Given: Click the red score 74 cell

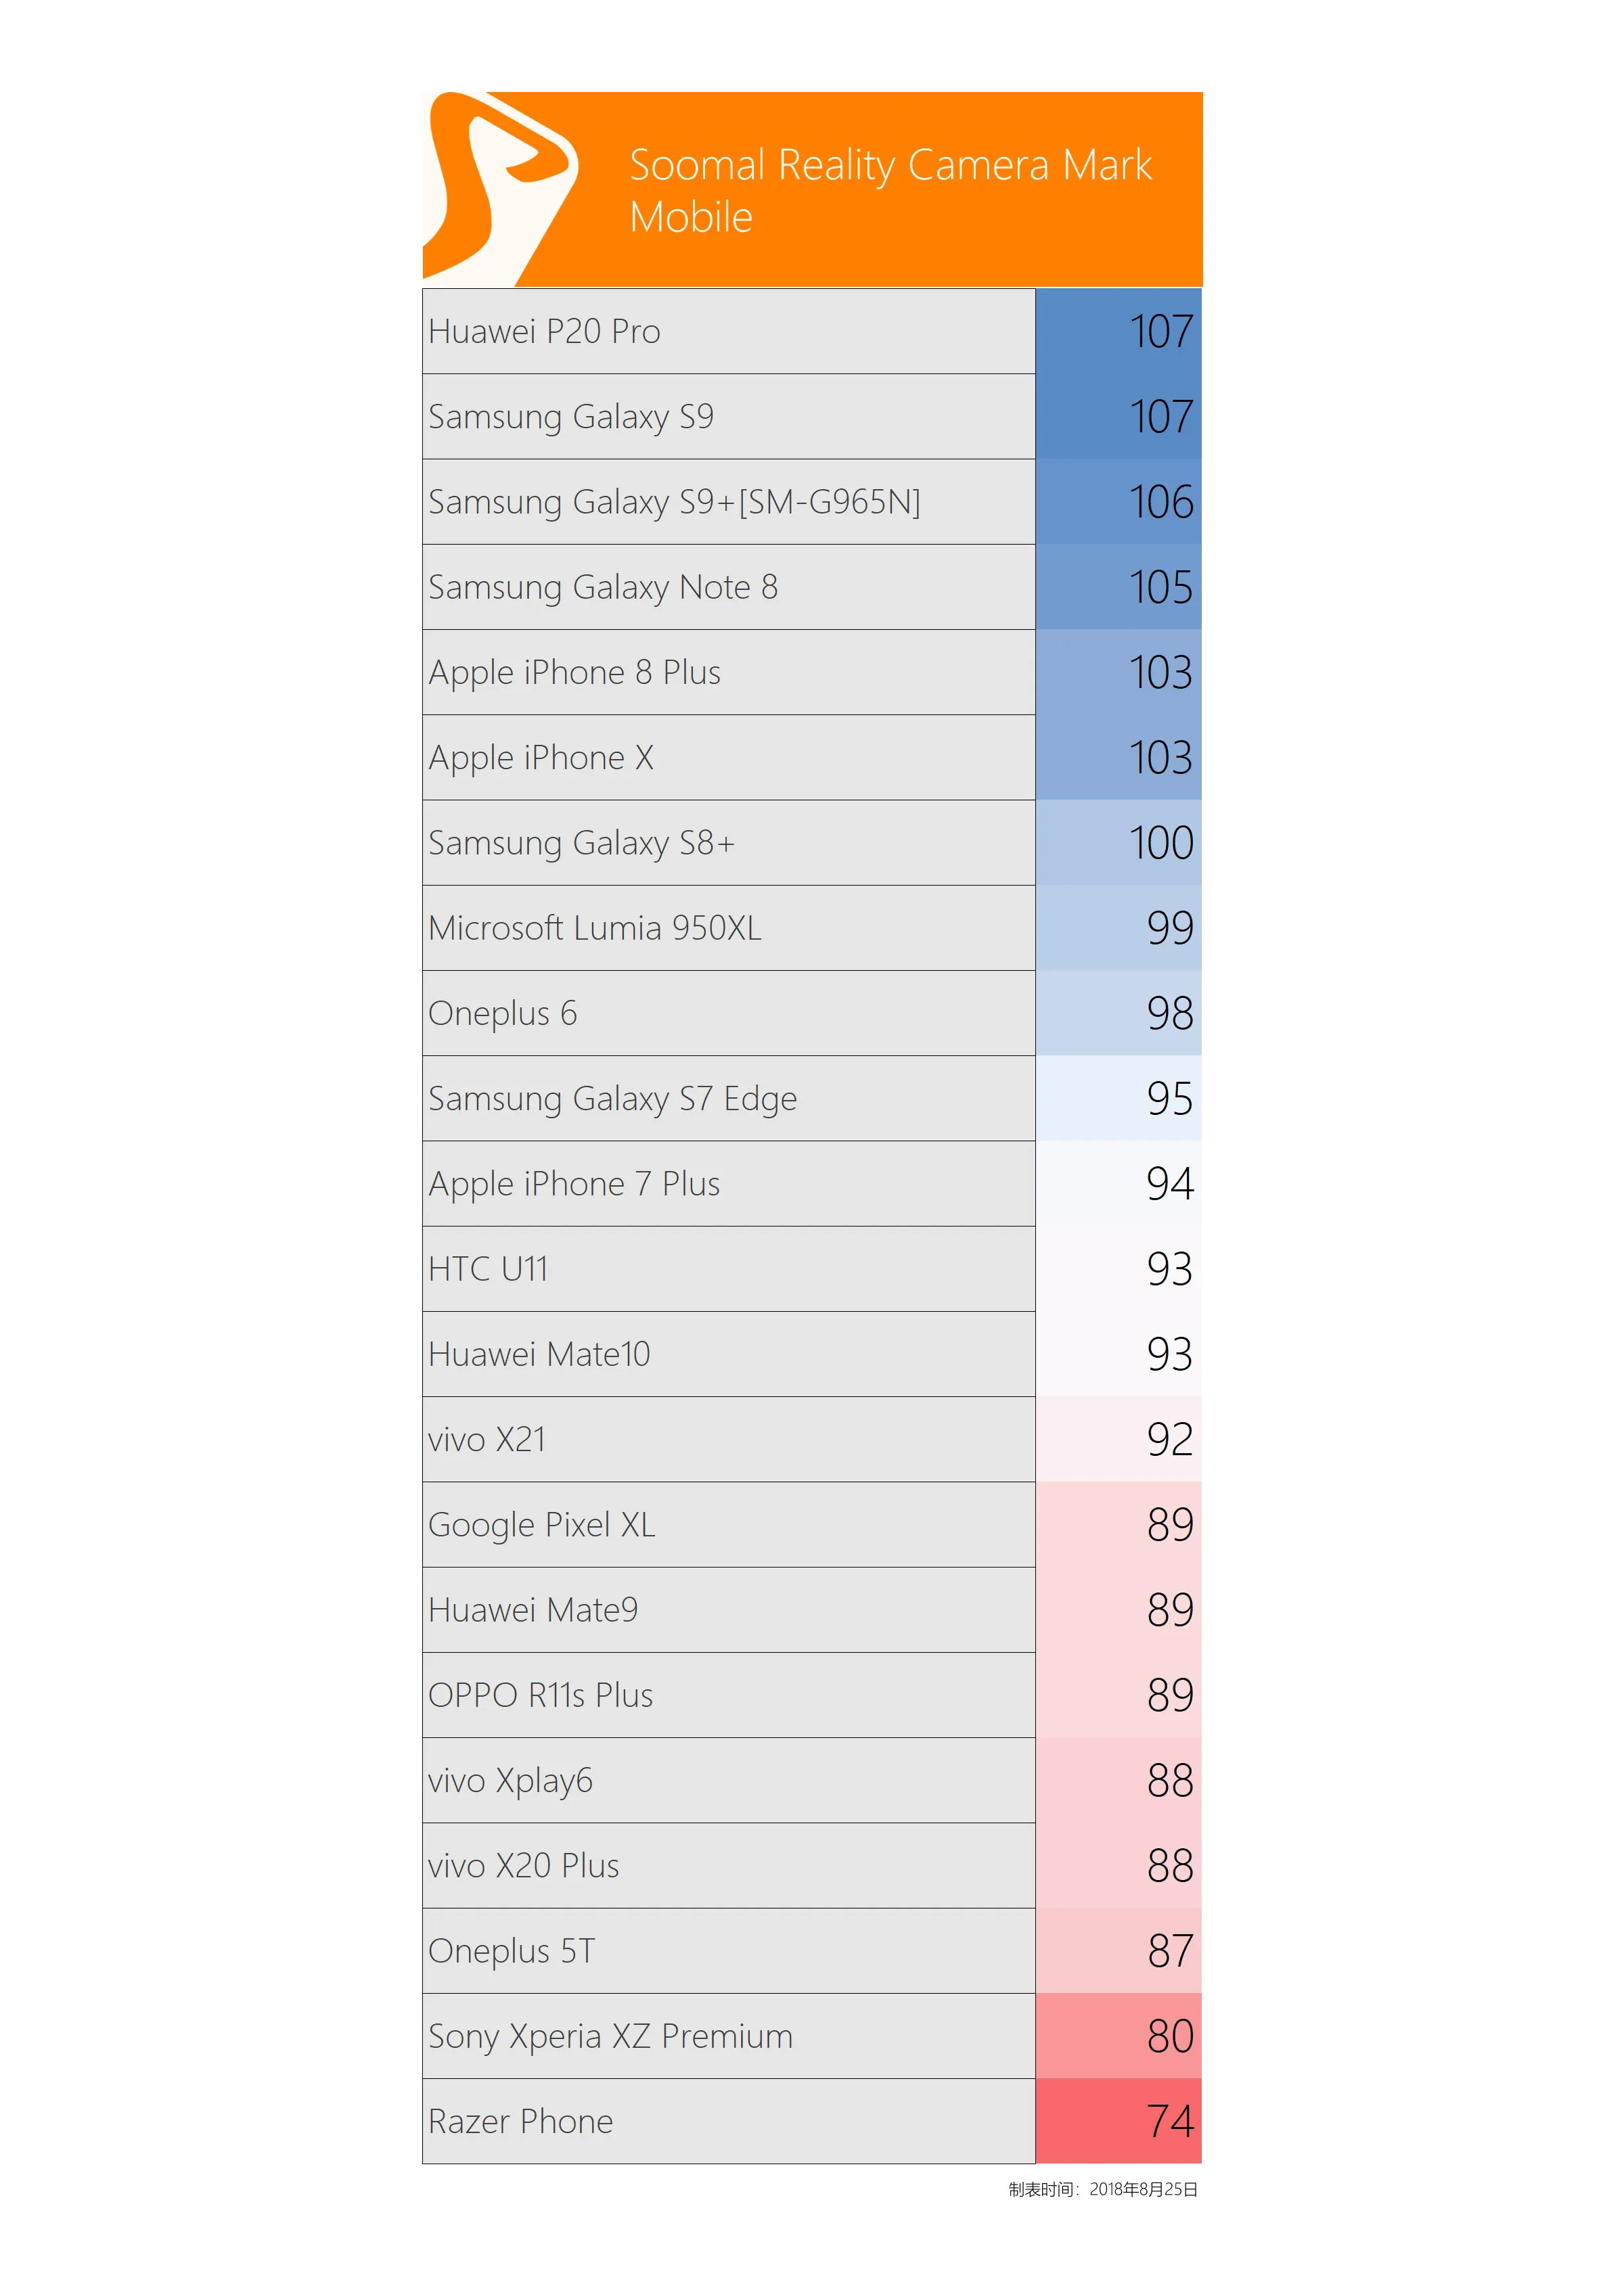Looking at the screenshot, I should point(1118,2121).
